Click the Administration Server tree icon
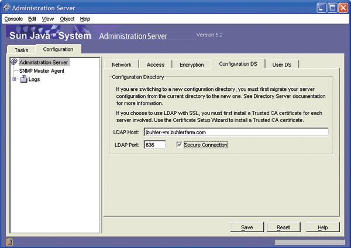 tap(15, 62)
